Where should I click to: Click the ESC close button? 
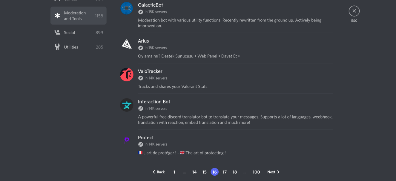pyautogui.click(x=354, y=11)
